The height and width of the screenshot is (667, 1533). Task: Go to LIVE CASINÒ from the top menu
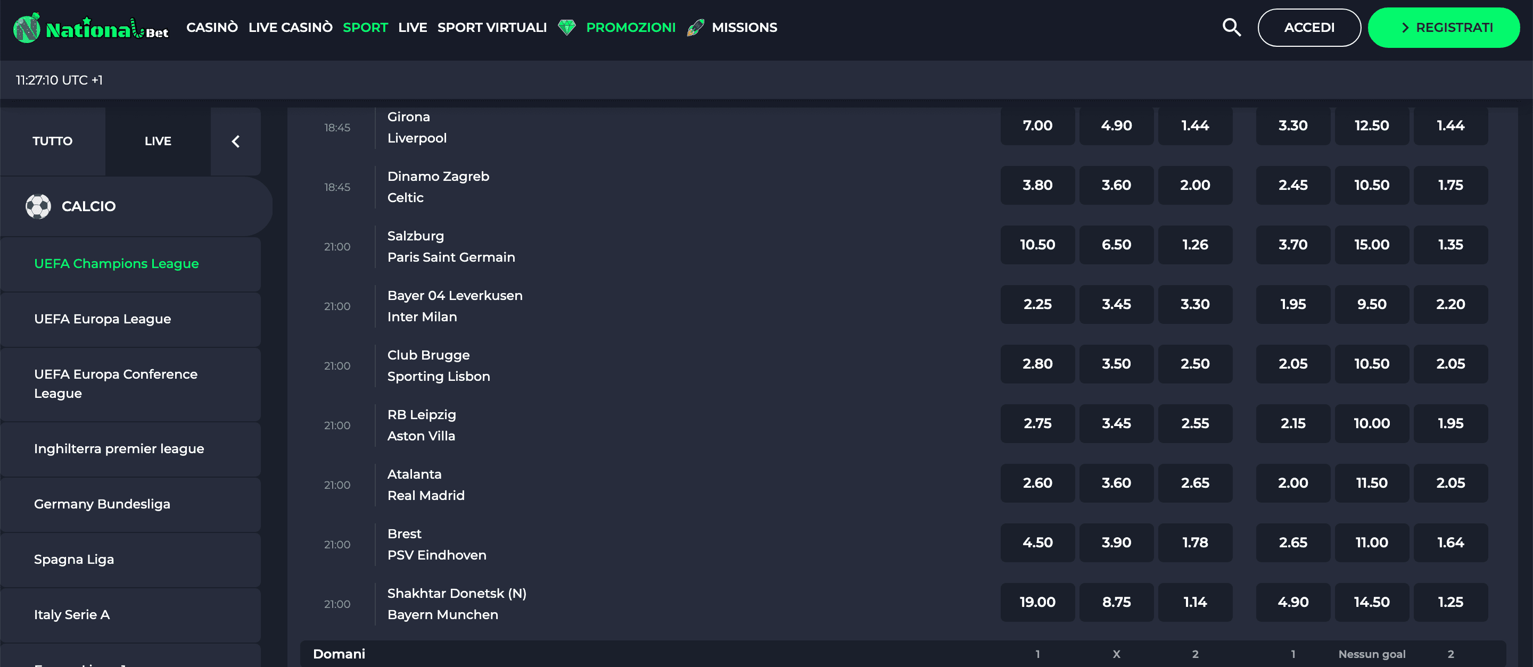click(291, 27)
